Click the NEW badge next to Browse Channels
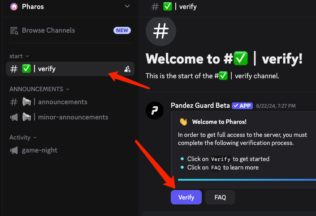This screenshot has height=216, width=316. 121,30
